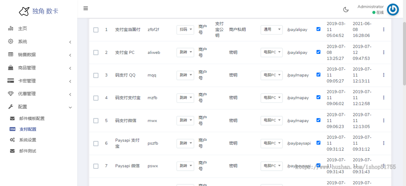
Task: Open the 跳转 dropdown in aliweb row
Action: (x=185, y=52)
